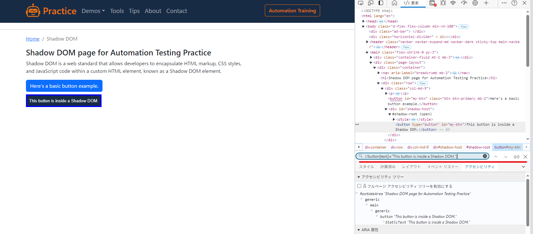Go to previous search result arrow
The height and width of the screenshot is (234, 533).
click(496, 157)
